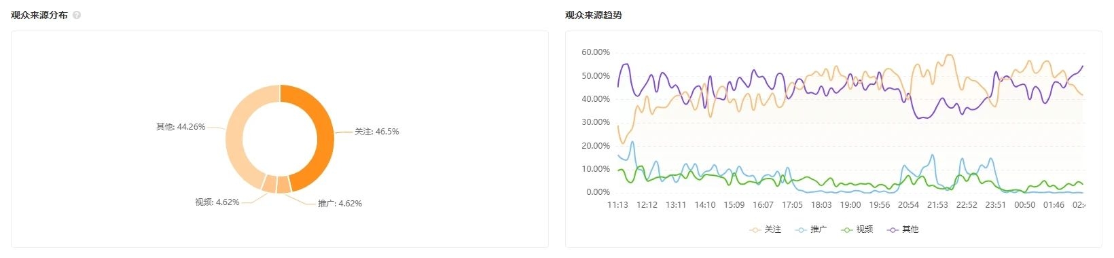
Task: Click the 23:51 time axis label
Action: 996,205
